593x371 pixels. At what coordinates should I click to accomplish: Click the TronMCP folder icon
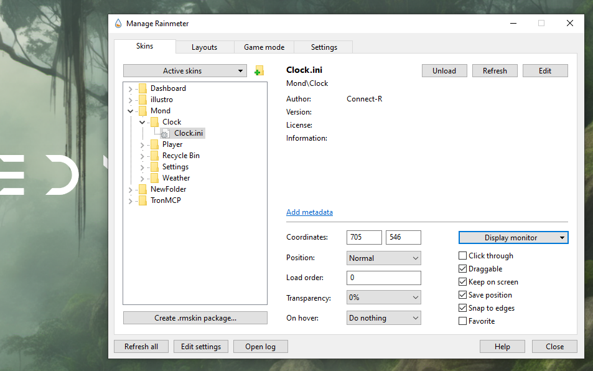142,200
